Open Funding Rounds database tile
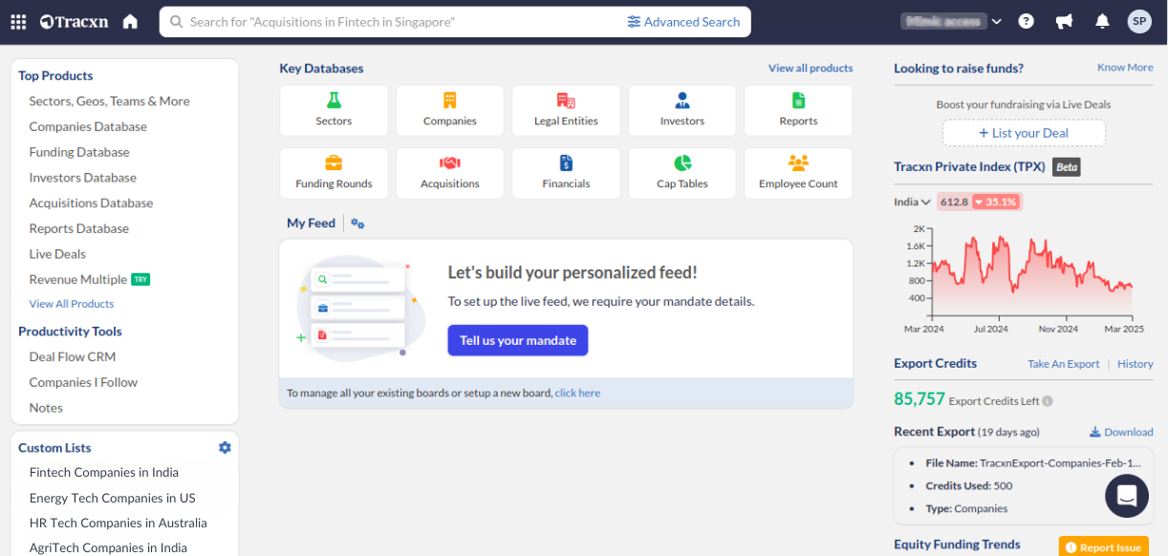Viewport: 1168px width, 556px height. (x=334, y=173)
